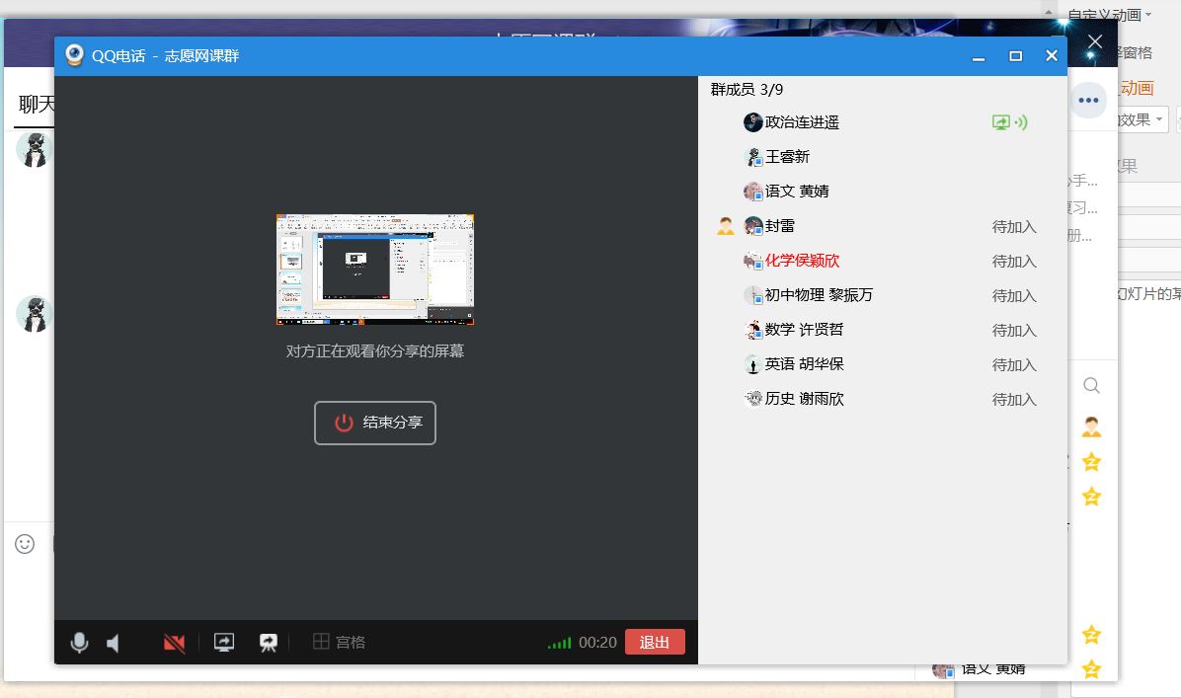This screenshot has height=698, width=1181.
Task: Click the 结束分享 button to stop sharing
Action: 375,423
